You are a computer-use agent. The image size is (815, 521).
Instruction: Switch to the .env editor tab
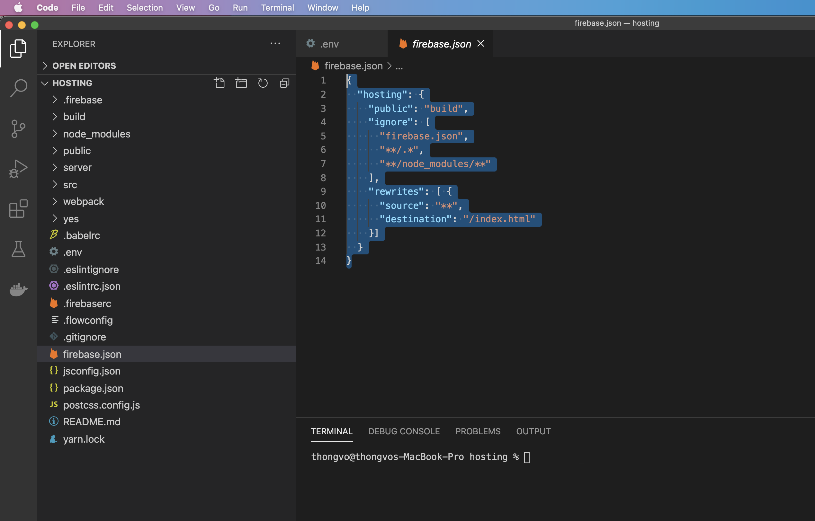coord(342,44)
